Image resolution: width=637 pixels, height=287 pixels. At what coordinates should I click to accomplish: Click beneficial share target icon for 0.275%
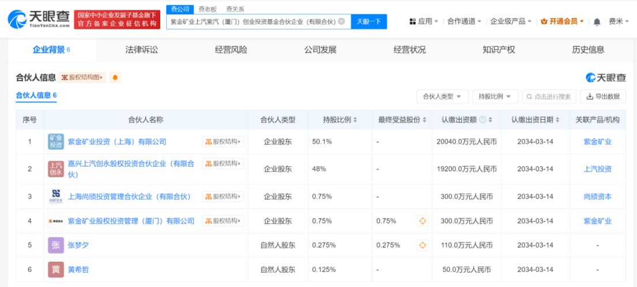coord(423,245)
